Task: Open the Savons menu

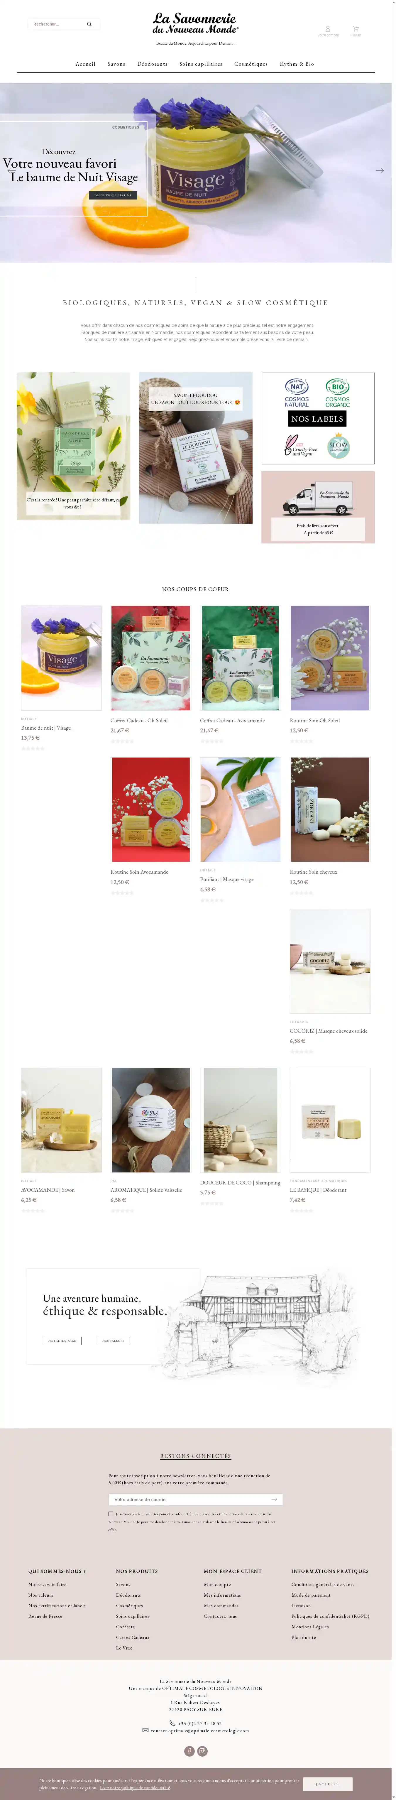Action: [x=117, y=64]
